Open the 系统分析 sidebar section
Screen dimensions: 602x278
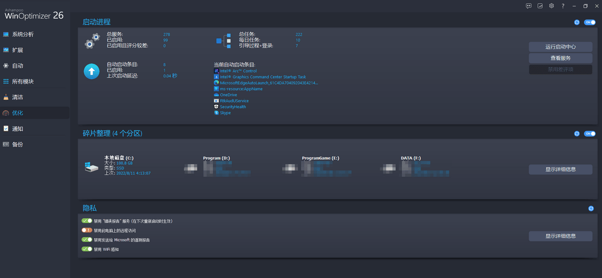(x=35, y=34)
